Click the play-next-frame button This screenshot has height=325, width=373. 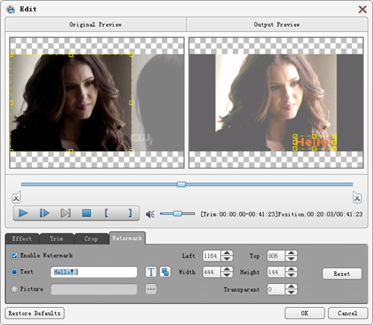(x=44, y=213)
